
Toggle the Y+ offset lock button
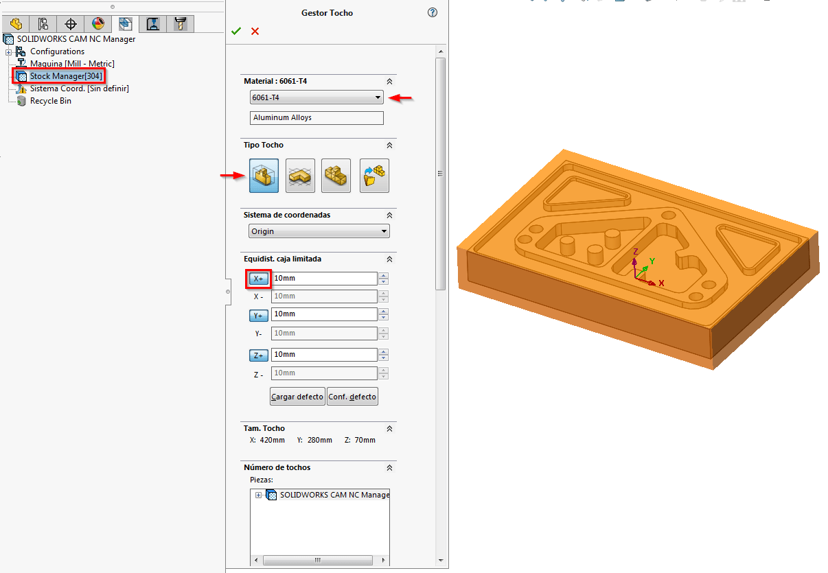tap(258, 315)
